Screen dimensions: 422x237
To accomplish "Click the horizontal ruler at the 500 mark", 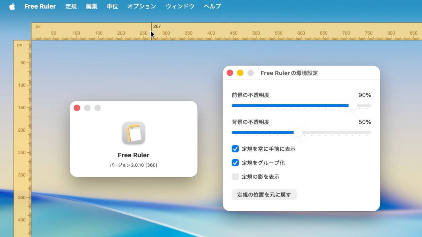I will 256,33.
